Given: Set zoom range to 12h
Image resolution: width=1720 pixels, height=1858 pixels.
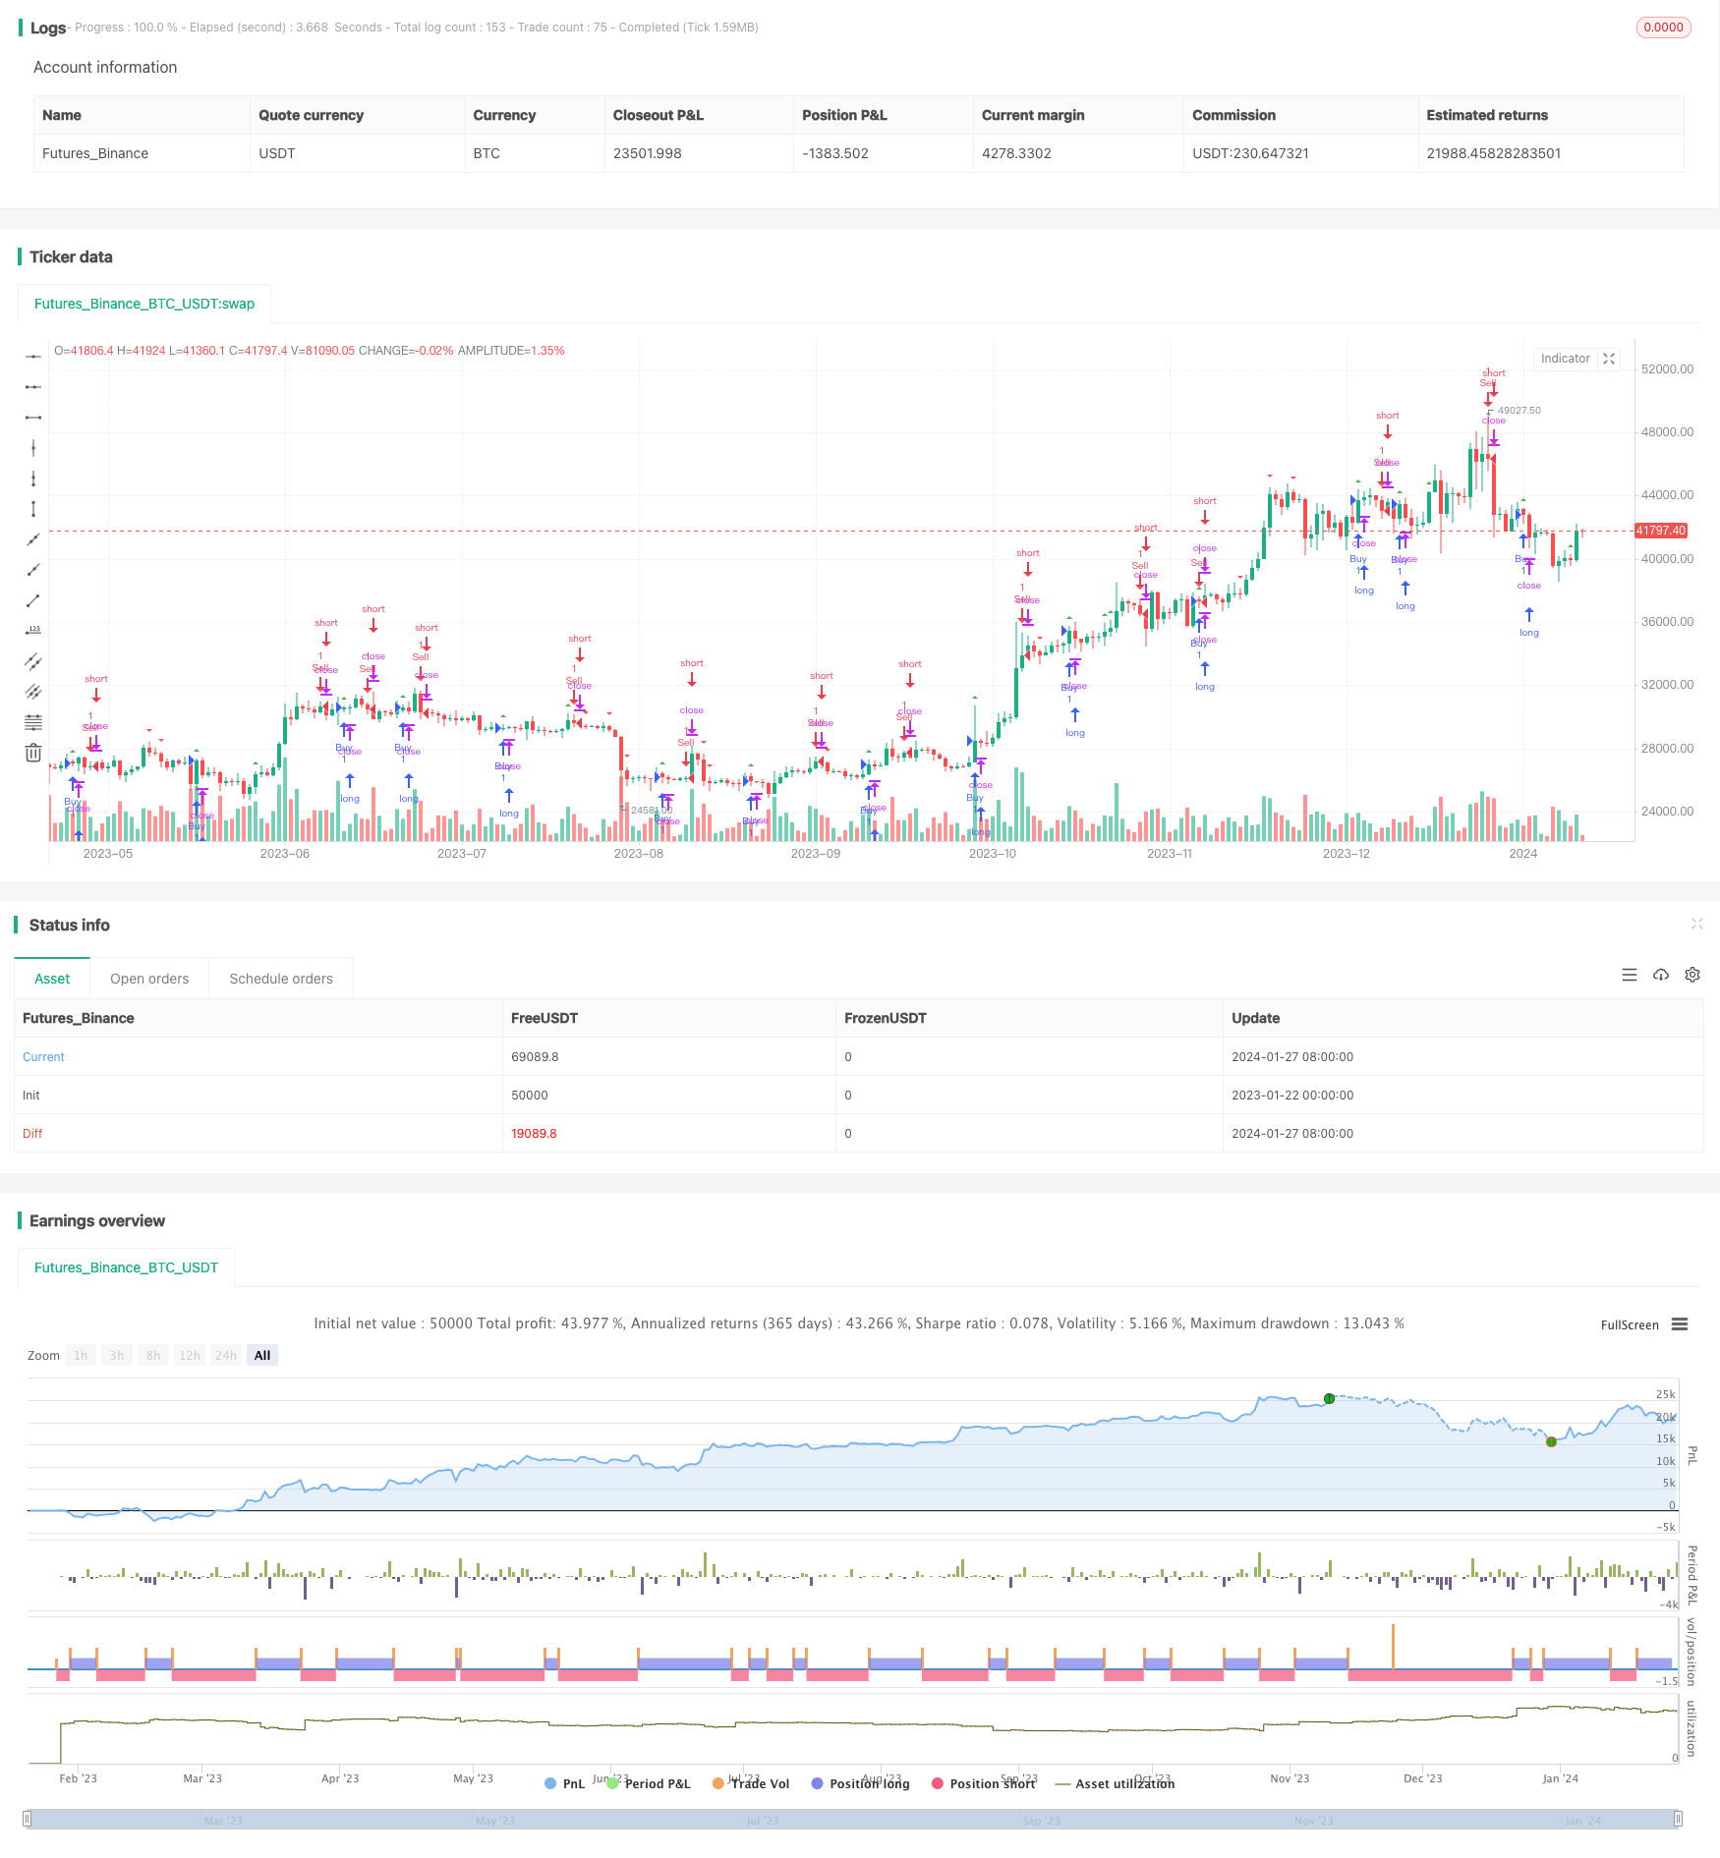Looking at the screenshot, I should (190, 1355).
